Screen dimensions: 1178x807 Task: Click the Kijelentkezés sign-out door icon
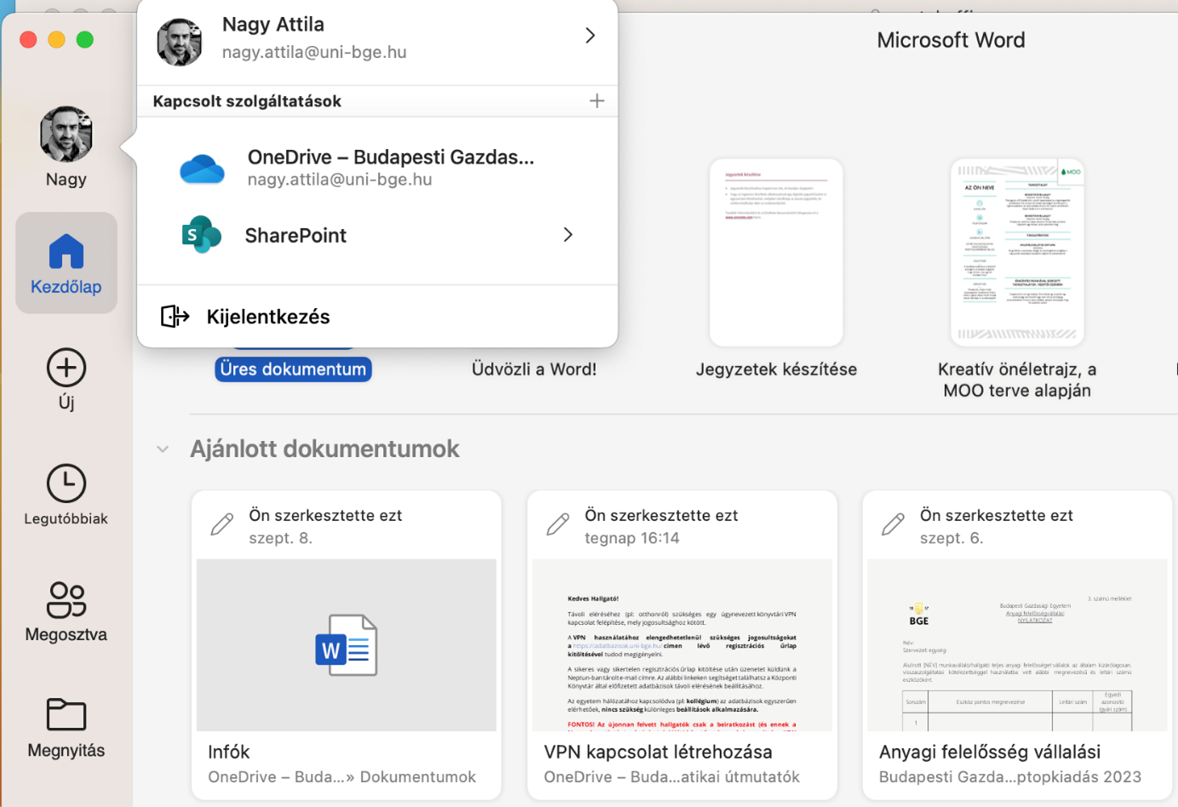[x=174, y=317]
